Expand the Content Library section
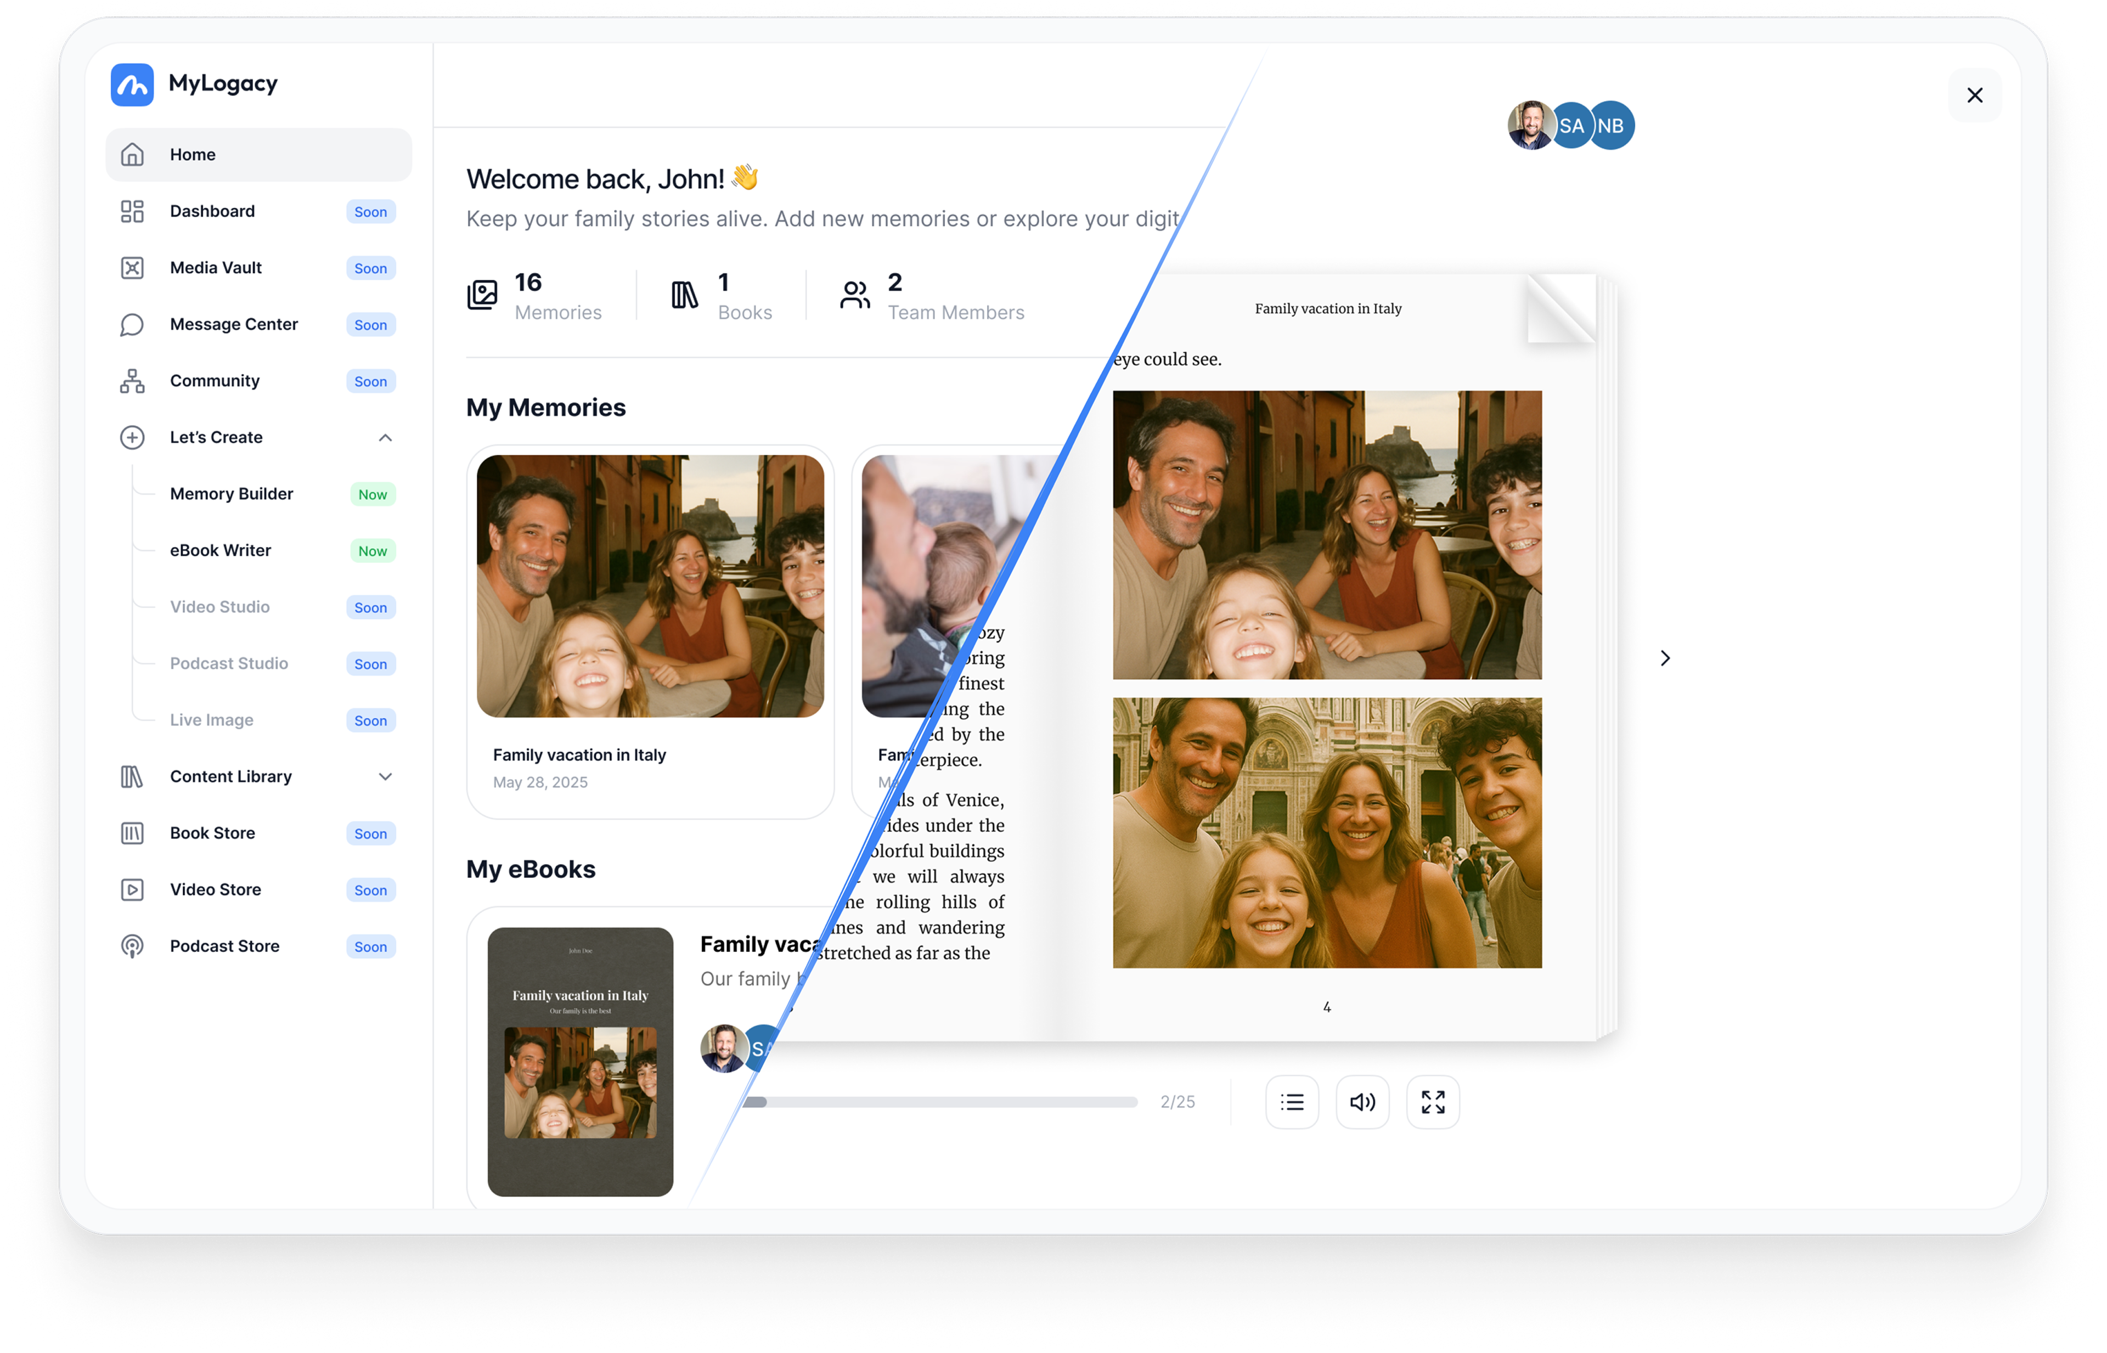The image size is (2107, 1353). click(x=385, y=777)
